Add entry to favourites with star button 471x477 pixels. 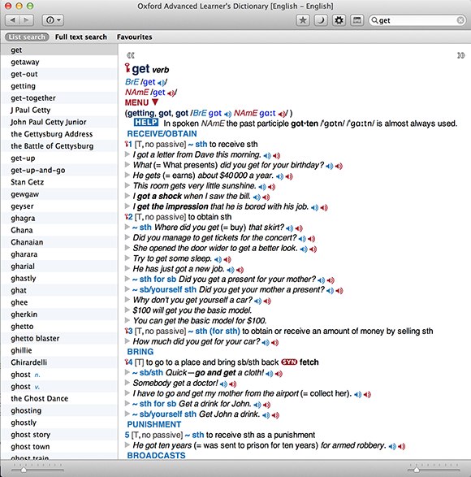click(303, 20)
